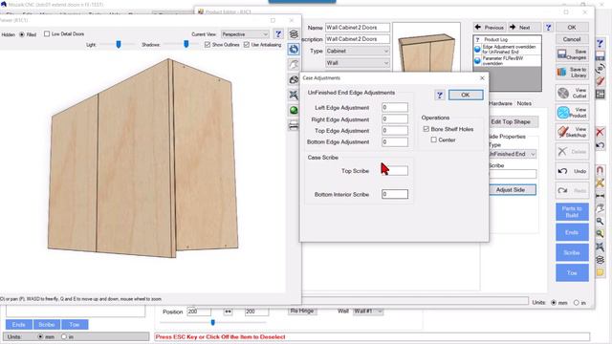
Task: Click the cabinet preview thumbnail
Action: (426, 48)
